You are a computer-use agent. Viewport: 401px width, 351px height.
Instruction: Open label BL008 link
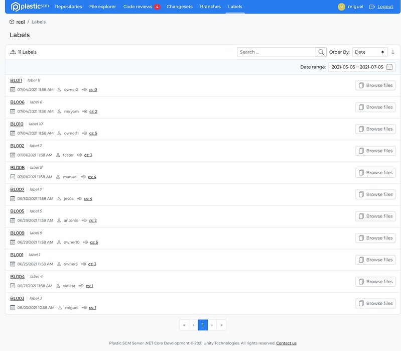coord(18,168)
